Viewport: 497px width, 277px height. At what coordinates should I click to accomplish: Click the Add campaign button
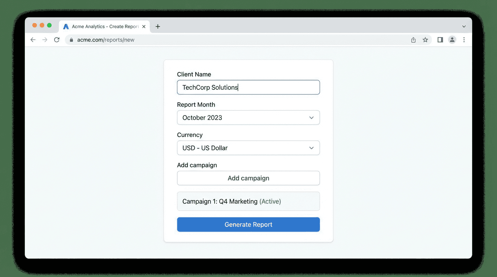coord(248,178)
